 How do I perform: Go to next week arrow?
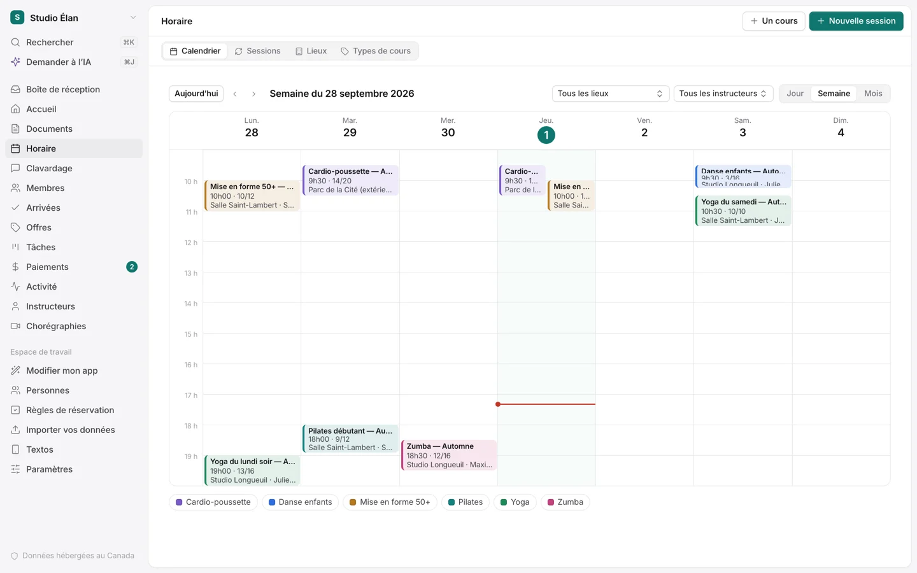[x=253, y=94]
